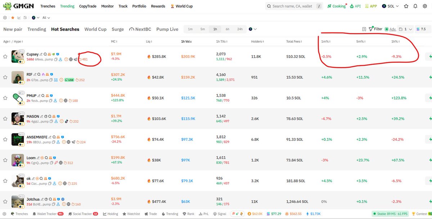Open the Portfolio nav item
This screenshot has width=432, height=219.
(139, 6)
